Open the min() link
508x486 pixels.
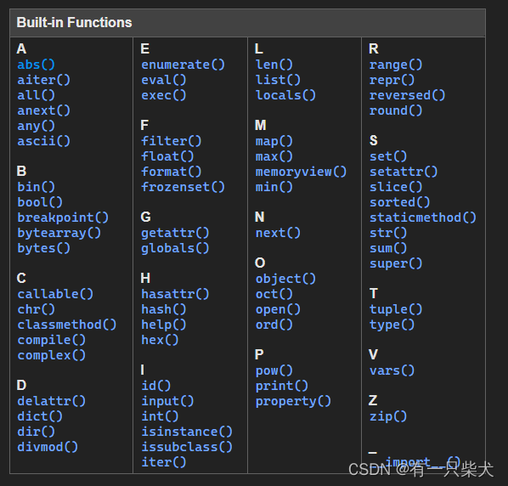click(274, 187)
